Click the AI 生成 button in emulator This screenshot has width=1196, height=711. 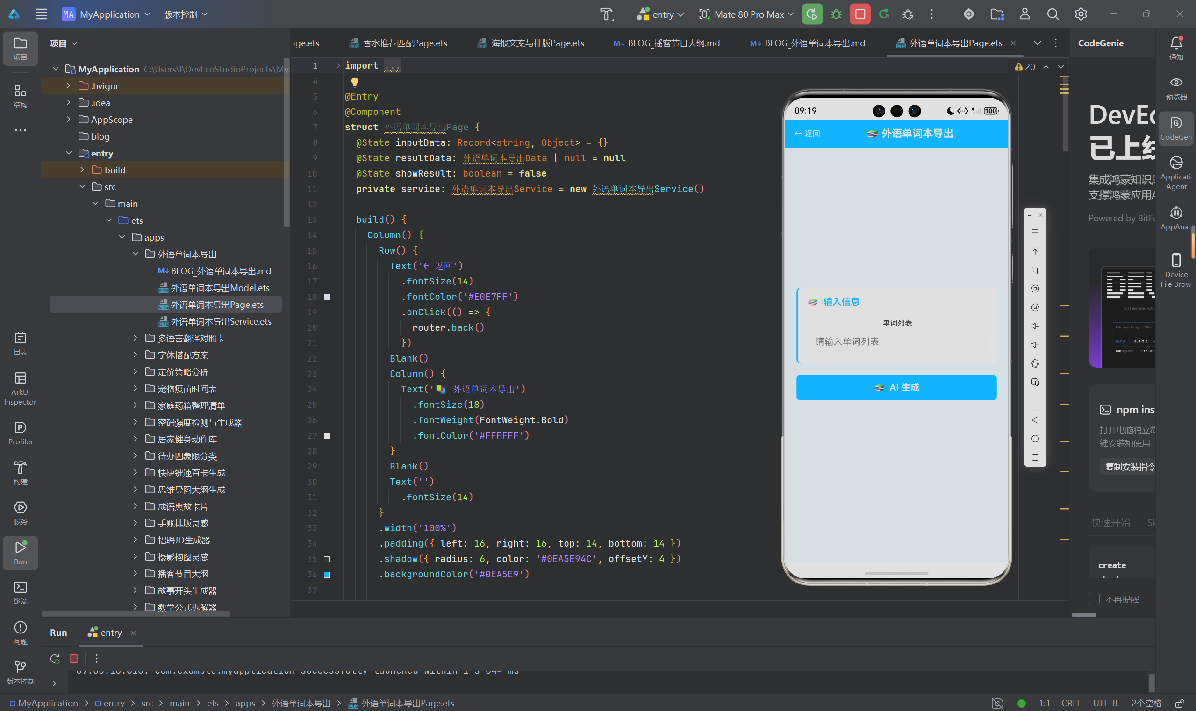[896, 387]
